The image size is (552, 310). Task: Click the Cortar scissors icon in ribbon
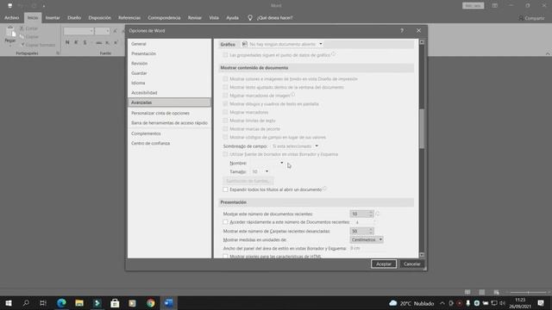coord(22,28)
